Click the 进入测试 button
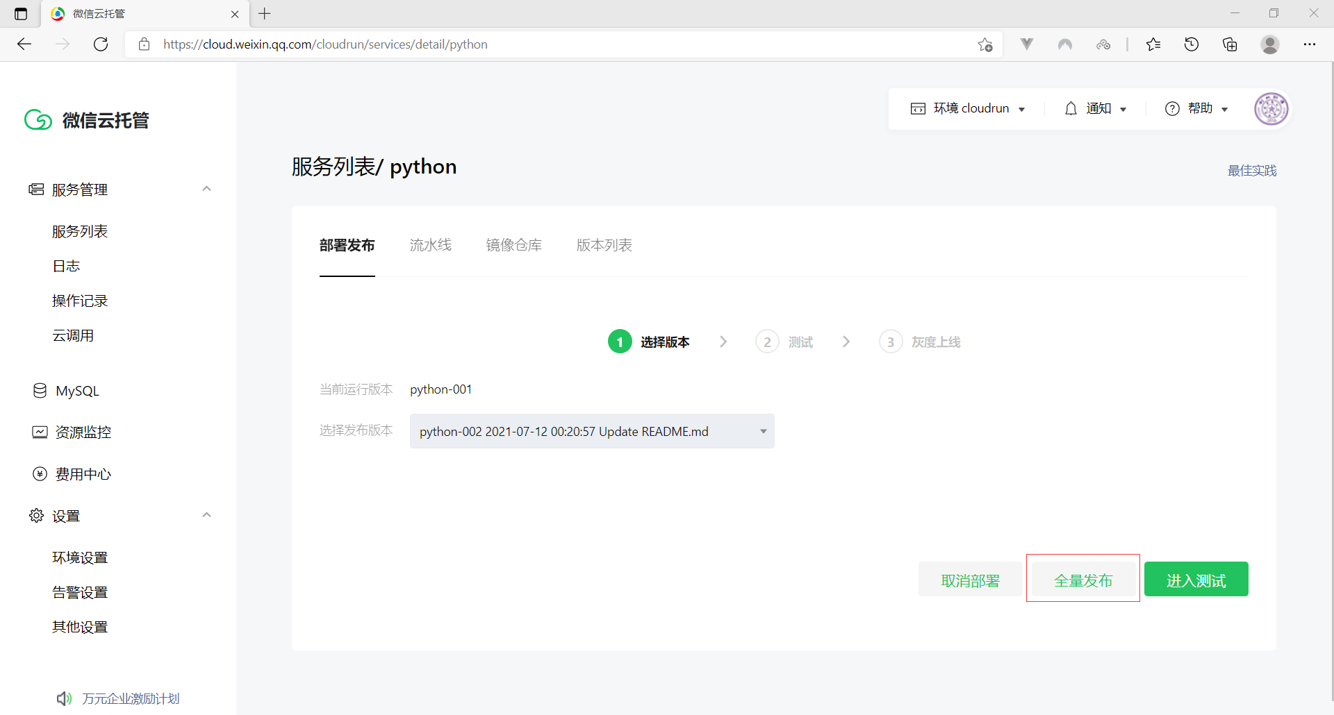Image resolution: width=1334 pixels, height=715 pixels. (x=1196, y=580)
